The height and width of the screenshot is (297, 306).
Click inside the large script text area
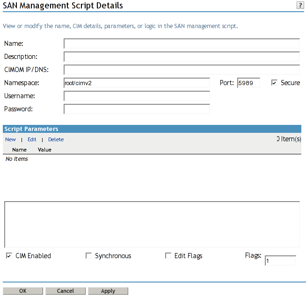[152, 225]
